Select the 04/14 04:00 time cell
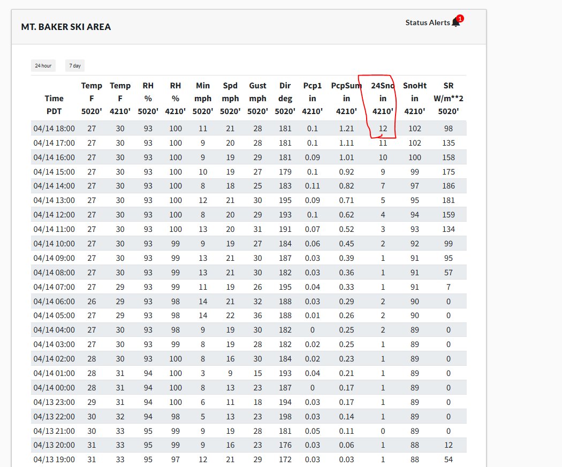Image resolution: width=562 pixels, height=467 pixels. click(54, 329)
